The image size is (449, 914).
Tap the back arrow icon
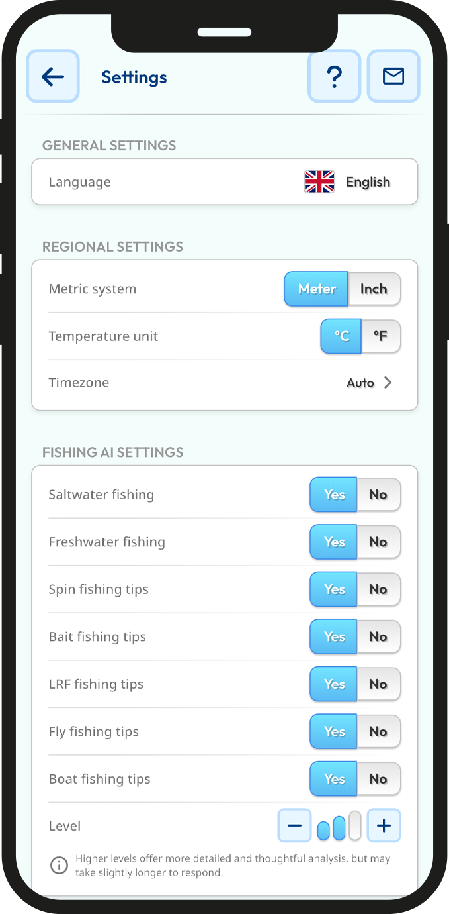click(x=53, y=77)
